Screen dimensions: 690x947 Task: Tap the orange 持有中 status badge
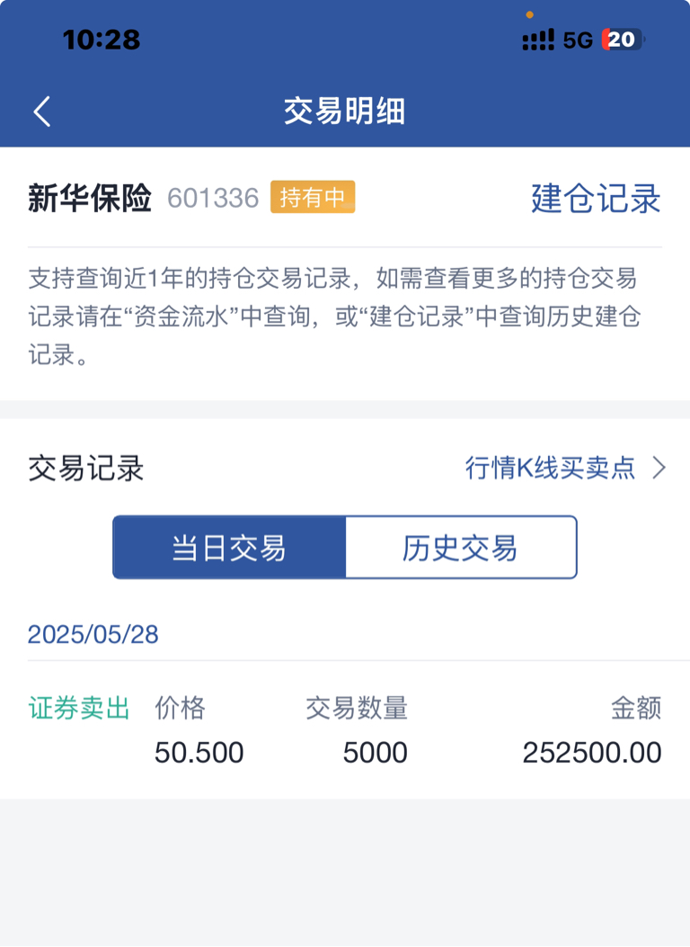(x=313, y=197)
